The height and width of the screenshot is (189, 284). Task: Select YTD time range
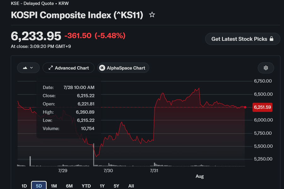click(x=86, y=186)
